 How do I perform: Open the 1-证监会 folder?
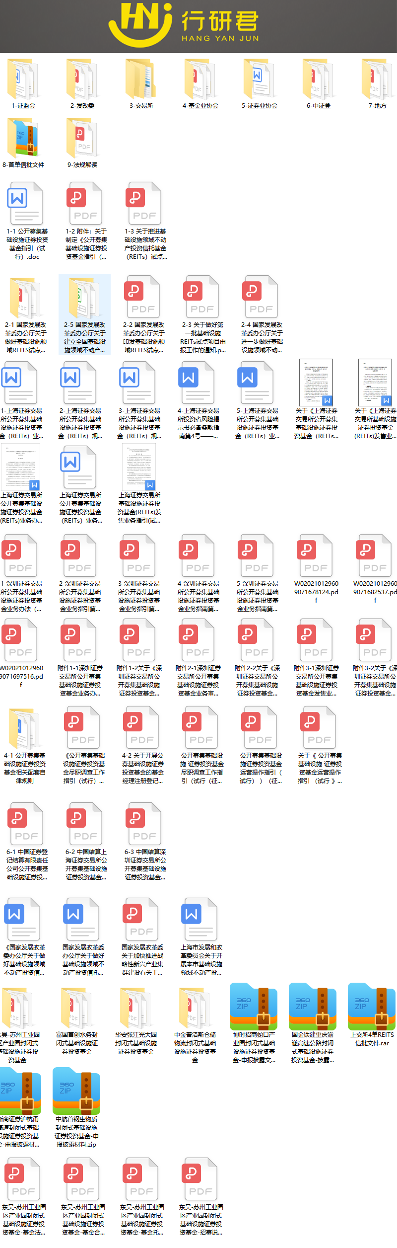pyautogui.click(x=23, y=79)
